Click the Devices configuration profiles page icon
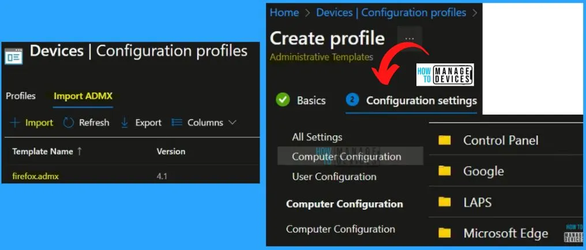Screen dimensions: 586x250 tap(13, 56)
